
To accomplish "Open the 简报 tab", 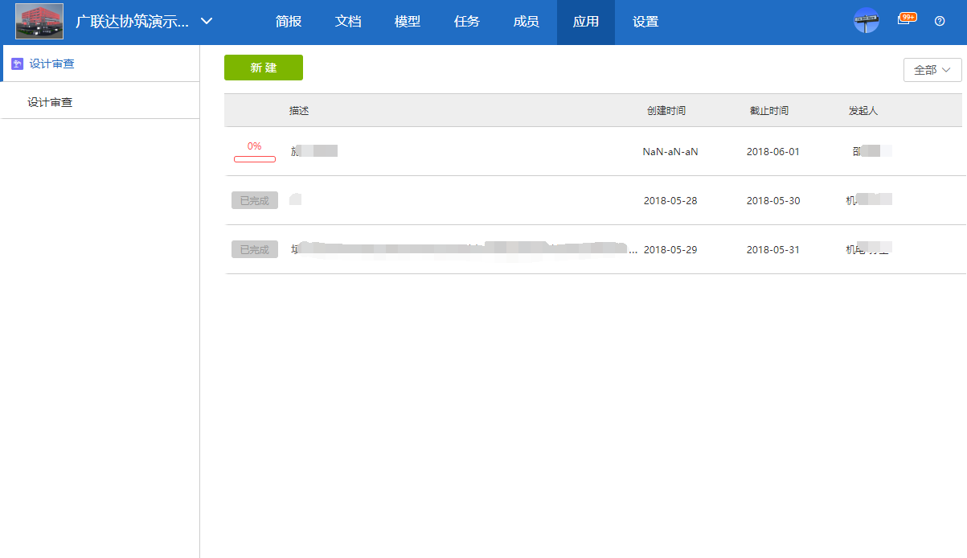I will pos(289,22).
